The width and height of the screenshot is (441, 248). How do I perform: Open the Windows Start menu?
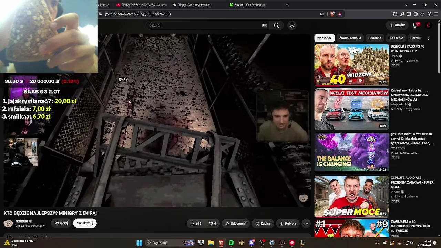(x=139, y=243)
